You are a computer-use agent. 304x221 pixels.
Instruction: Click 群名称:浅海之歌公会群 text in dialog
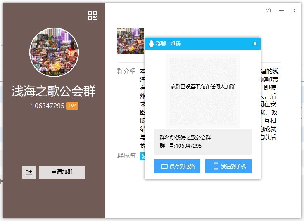[185, 138]
